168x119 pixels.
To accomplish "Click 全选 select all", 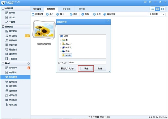I will (x=97, y=14).
